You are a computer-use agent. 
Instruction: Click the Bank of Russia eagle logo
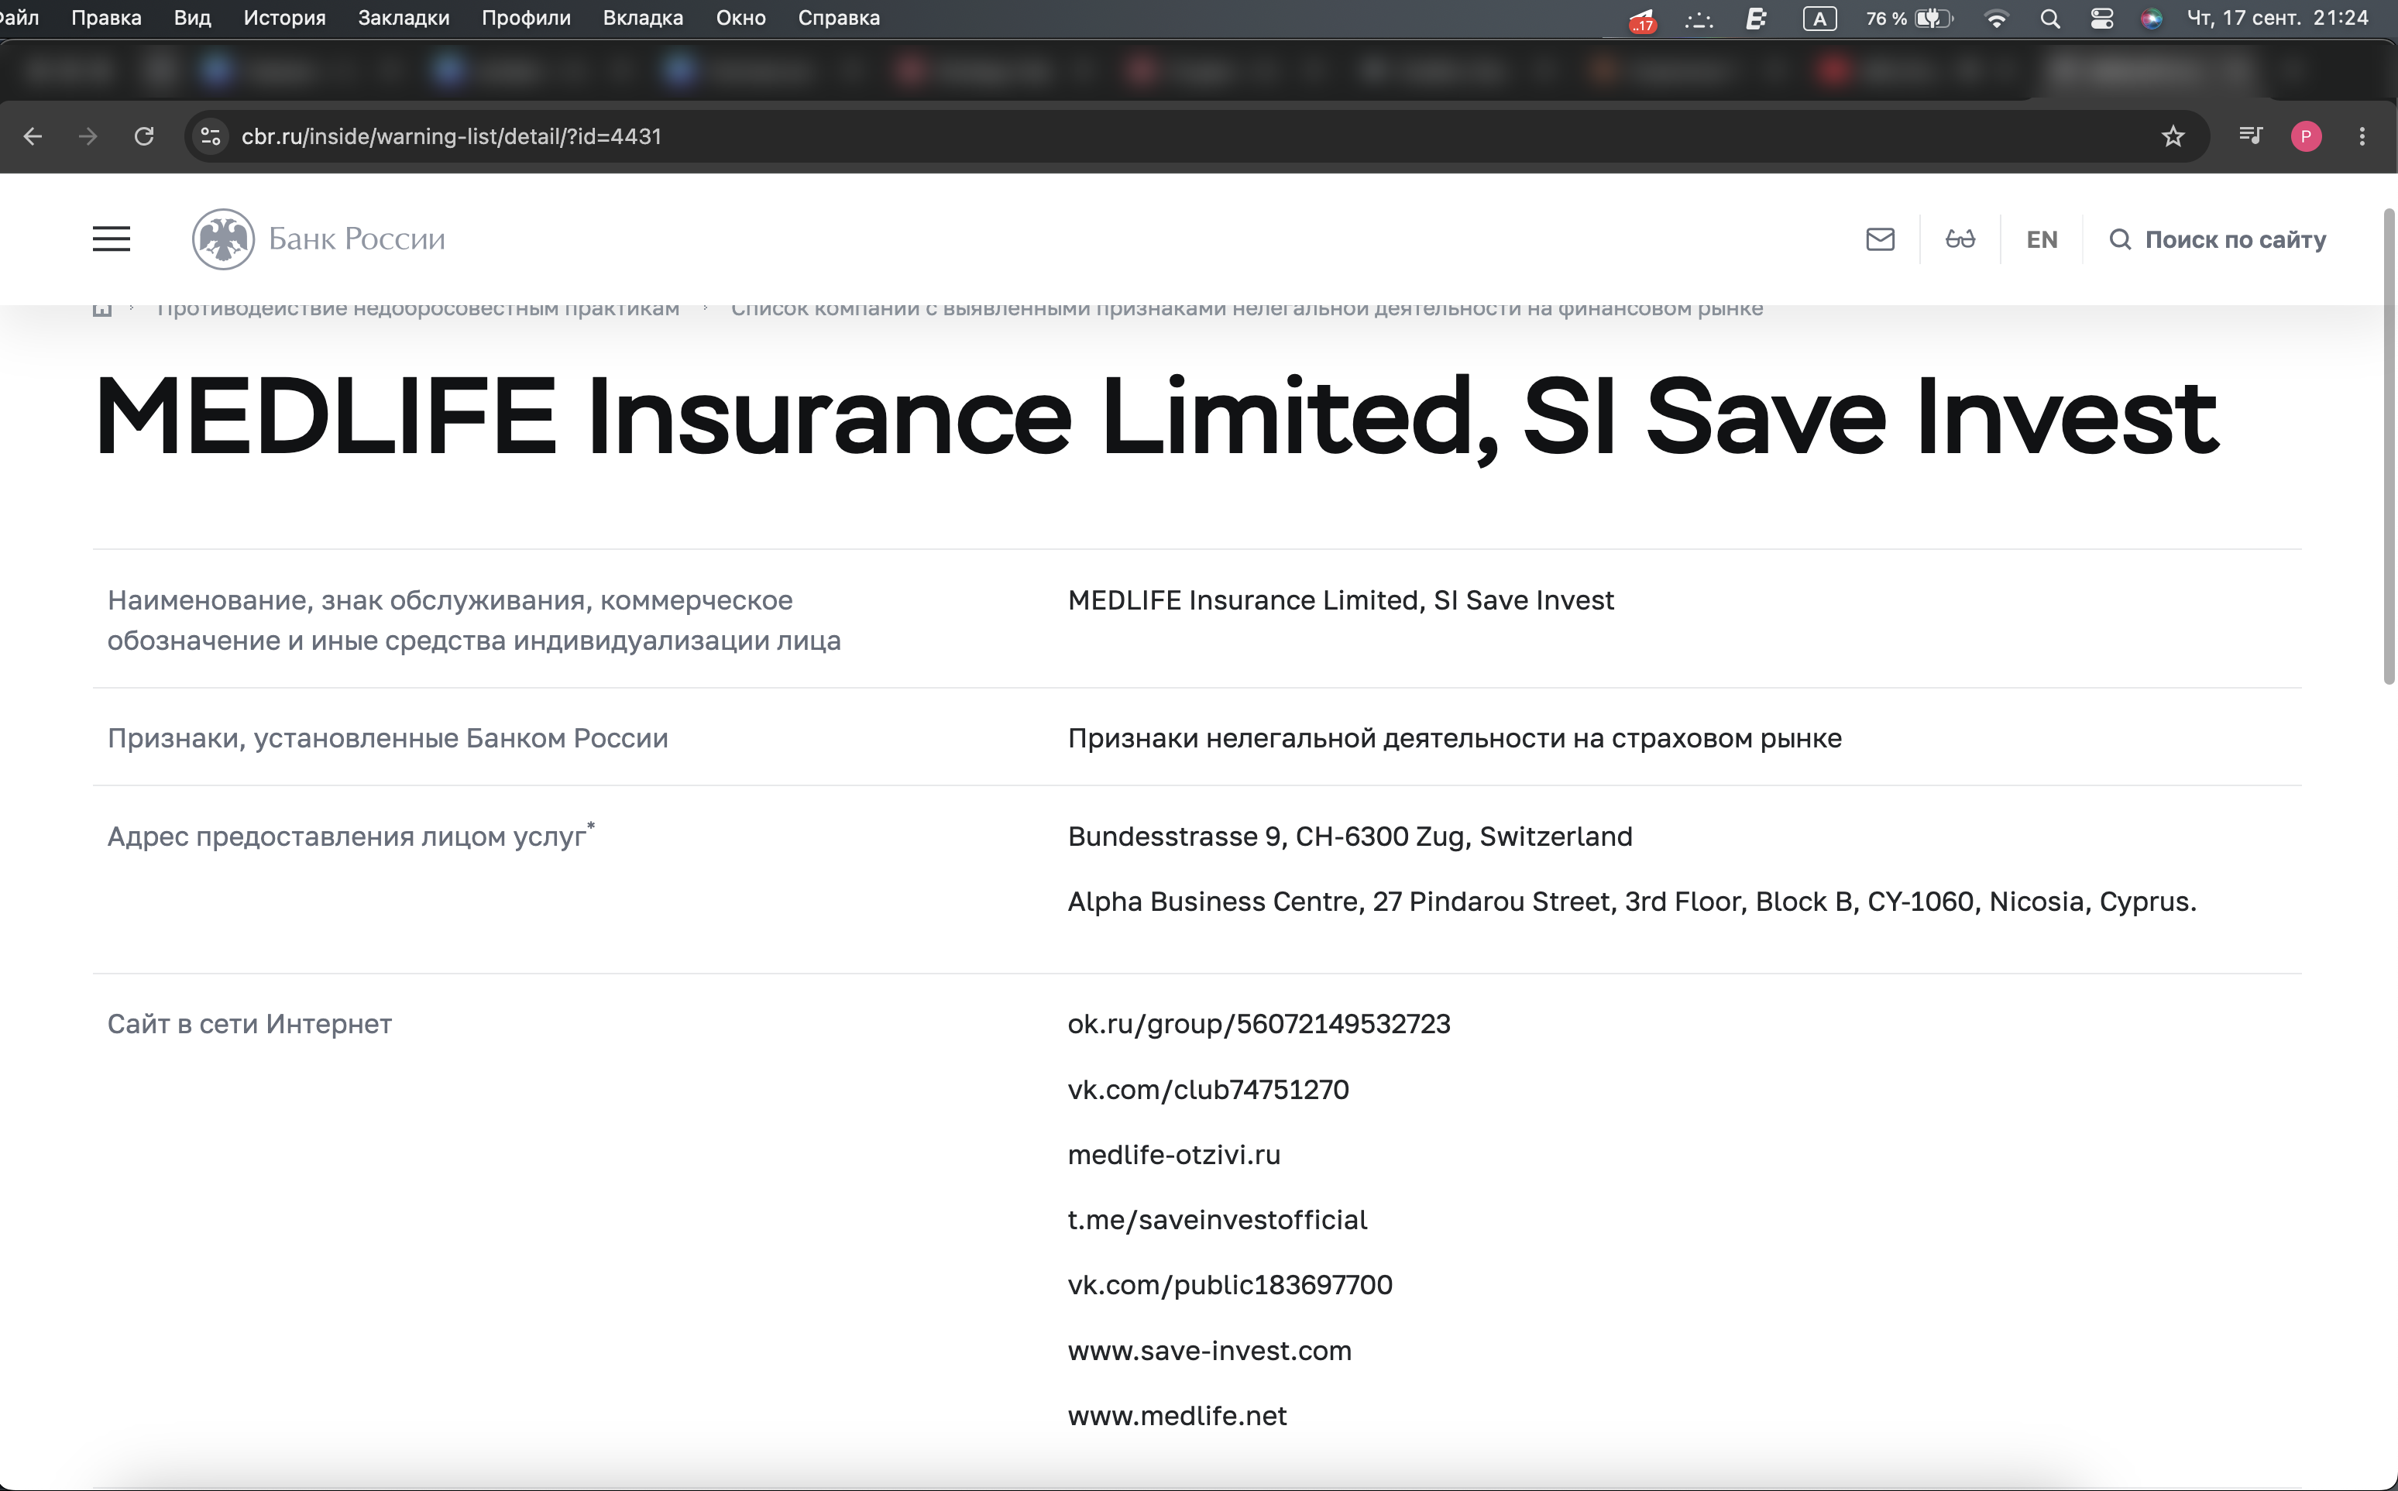[x=223, y=239]
